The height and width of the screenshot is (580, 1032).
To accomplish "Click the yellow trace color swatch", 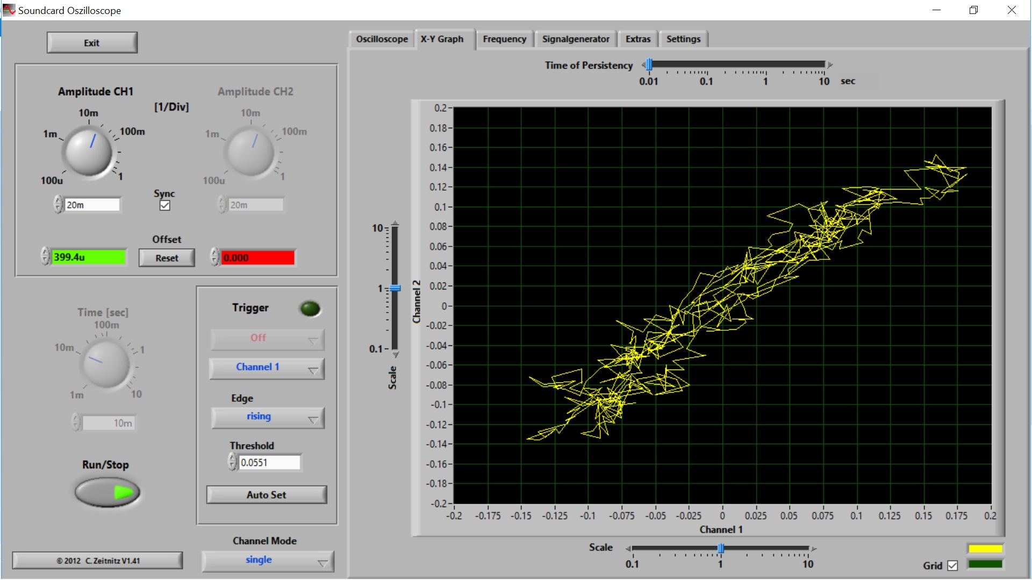I will click(985, 548).
